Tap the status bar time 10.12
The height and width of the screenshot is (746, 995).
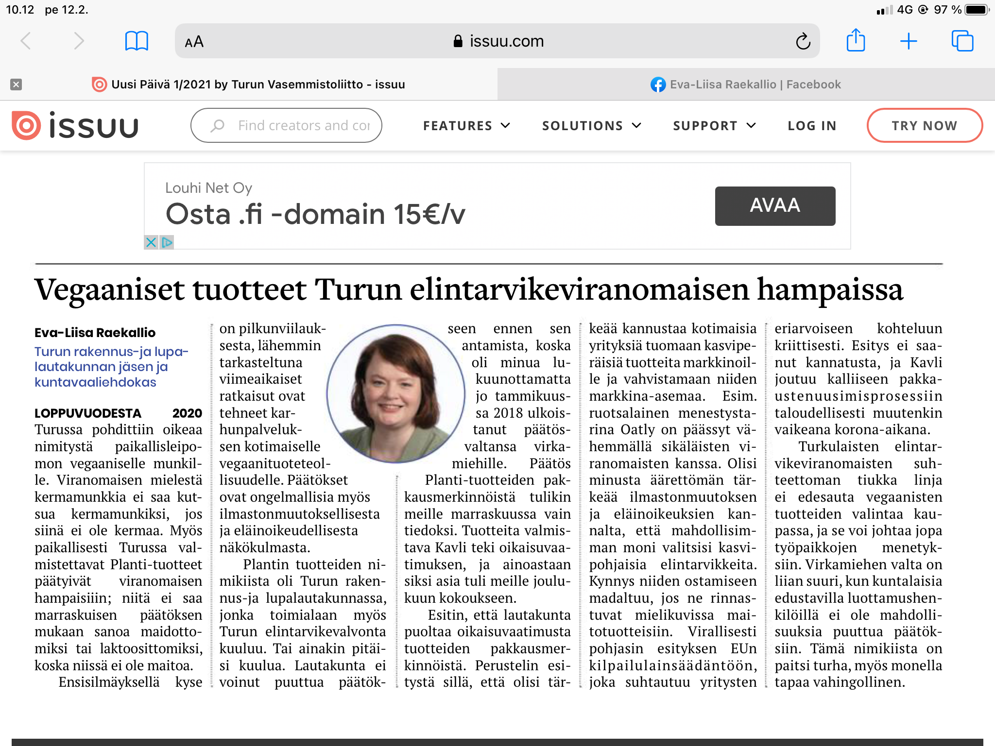[20, 10]
